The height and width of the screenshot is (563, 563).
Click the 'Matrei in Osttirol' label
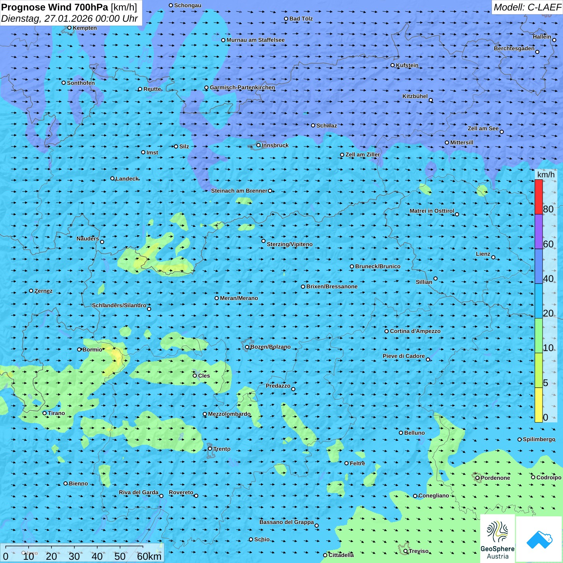pyautogui.click(x=432, y=211)
